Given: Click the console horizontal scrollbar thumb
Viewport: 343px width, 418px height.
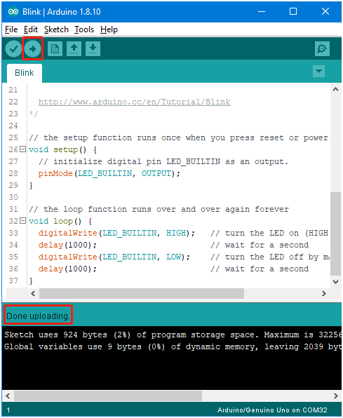Looking at the screenshot, I should click(x=108, y=396).
